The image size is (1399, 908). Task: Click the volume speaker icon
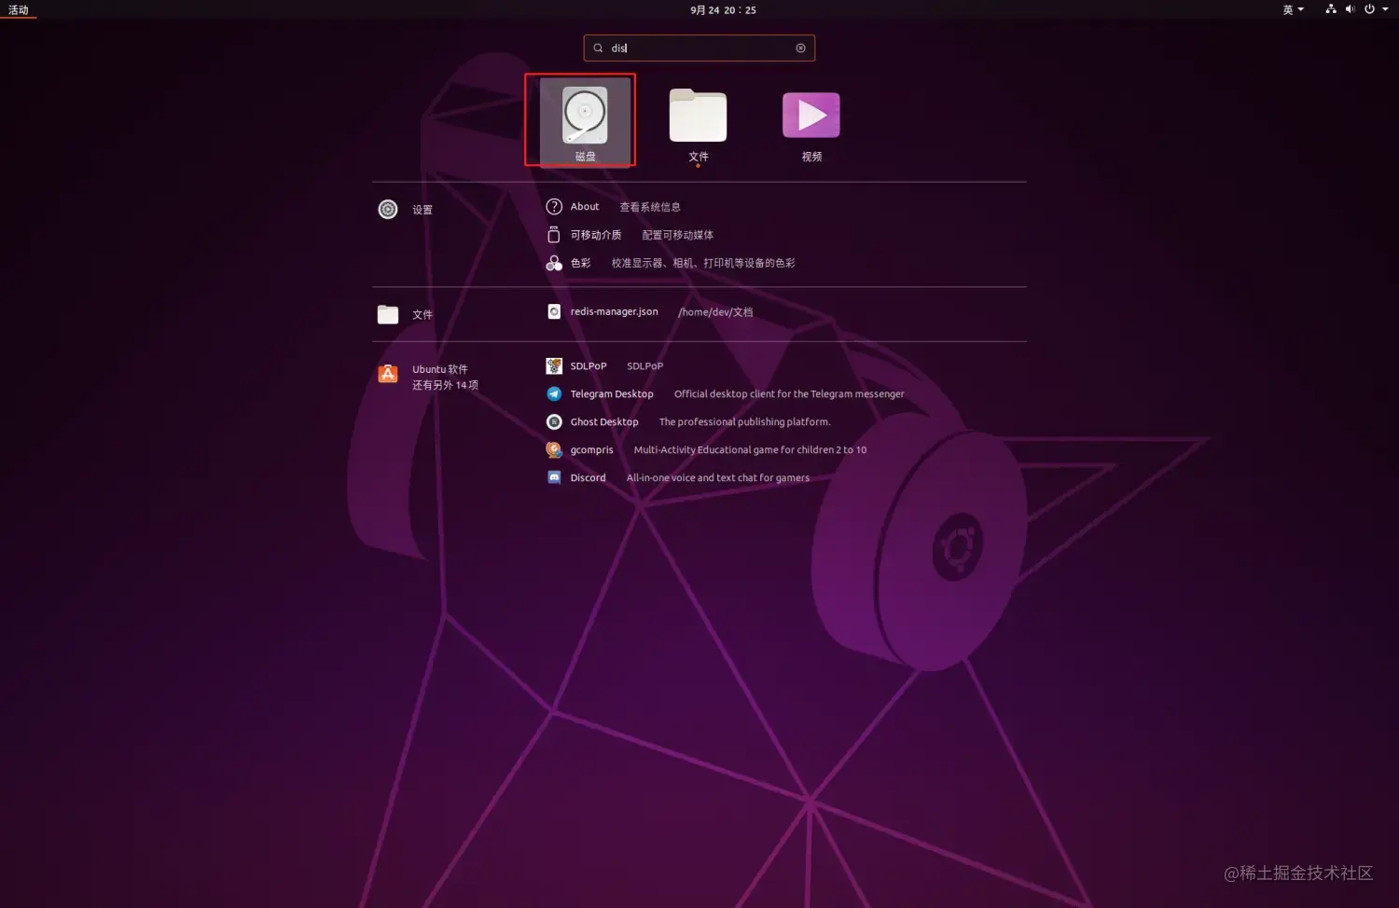tap(1350, 9)
